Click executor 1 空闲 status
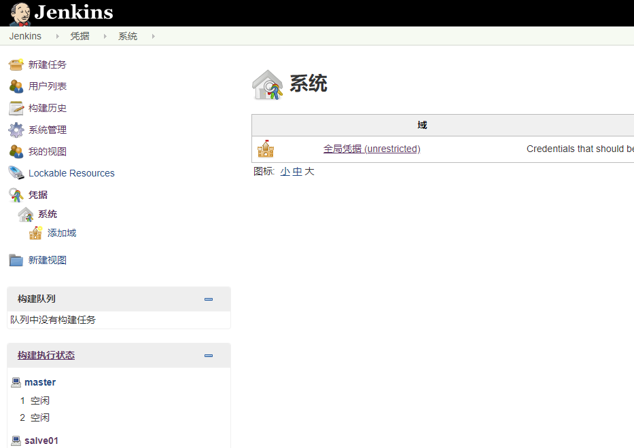The height and width of the screenshot is (448, 634). pyautogui.click(x=40, y=400)
